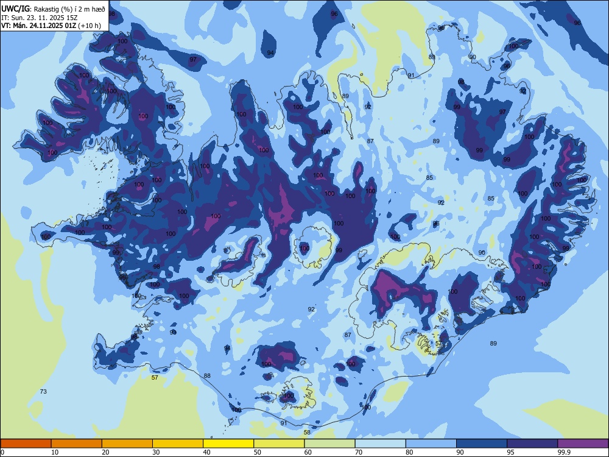Click the navy 95–99.9 legend swatch
The width and height of the screenshot is (609, 457).
[532, 444]
